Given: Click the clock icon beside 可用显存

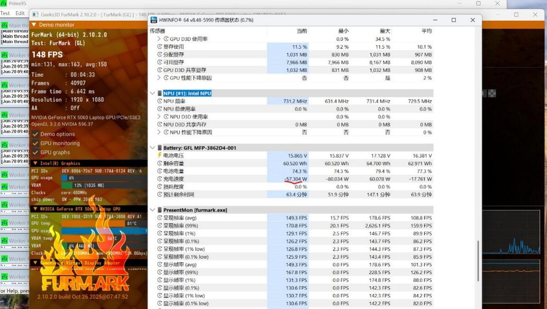Looking at the screenshot, I should click(x=160, y=62).
